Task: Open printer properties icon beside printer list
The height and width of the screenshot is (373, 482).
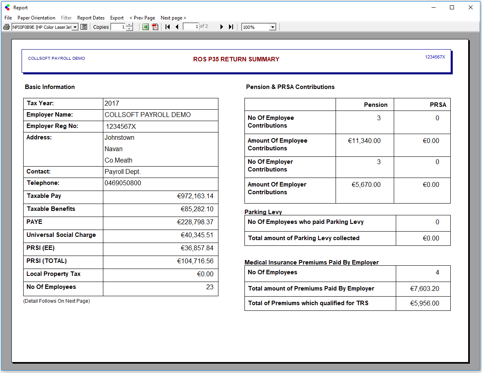Action: point(84,27)
